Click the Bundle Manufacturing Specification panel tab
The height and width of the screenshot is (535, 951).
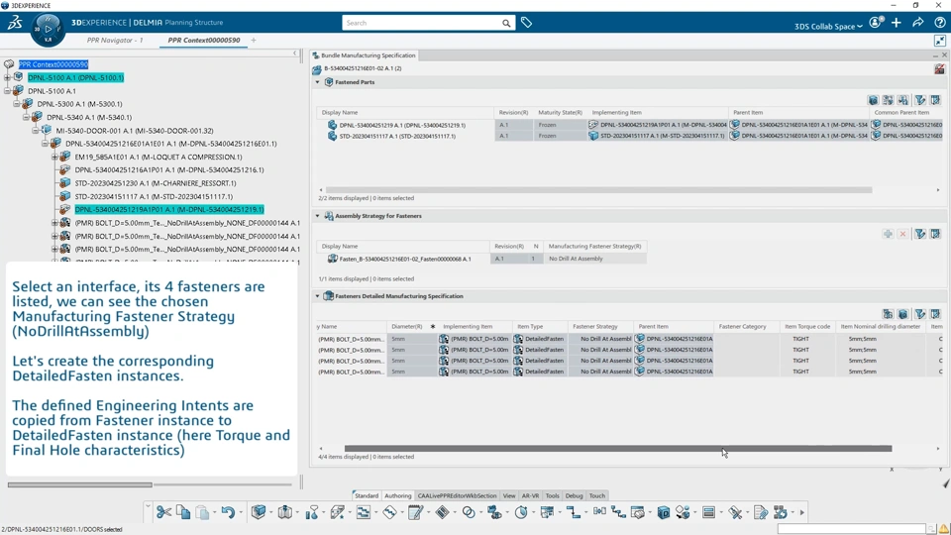(x=364, y=55)
